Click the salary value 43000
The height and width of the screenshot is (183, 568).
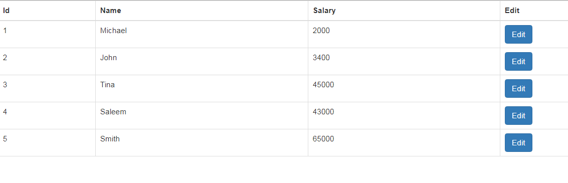point(323,112)
